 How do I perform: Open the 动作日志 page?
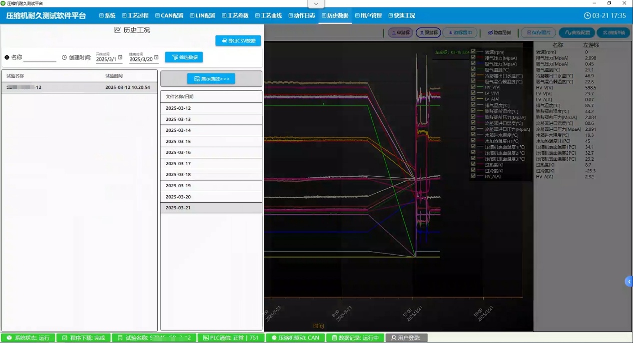pyautogui.click(x=301, y=15)
